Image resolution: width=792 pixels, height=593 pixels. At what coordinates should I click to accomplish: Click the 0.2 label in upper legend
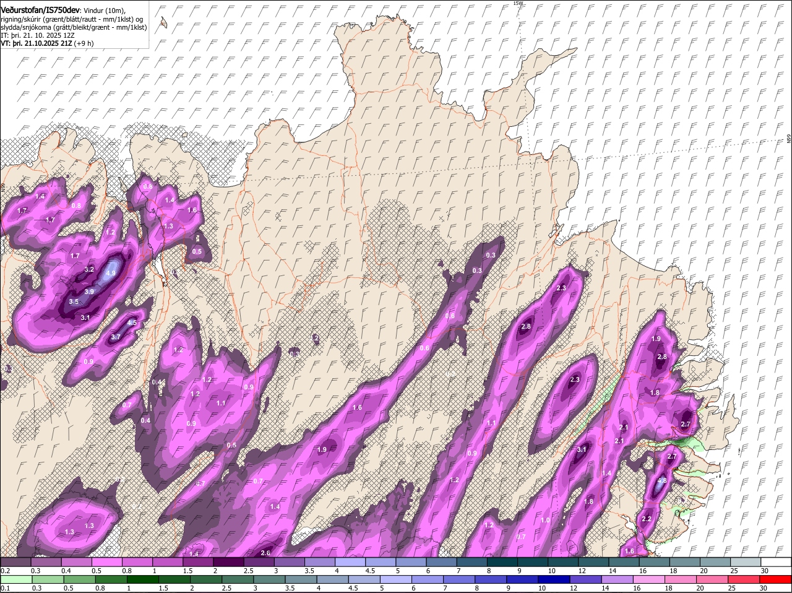pyautogui.click(x=4, y=571)
